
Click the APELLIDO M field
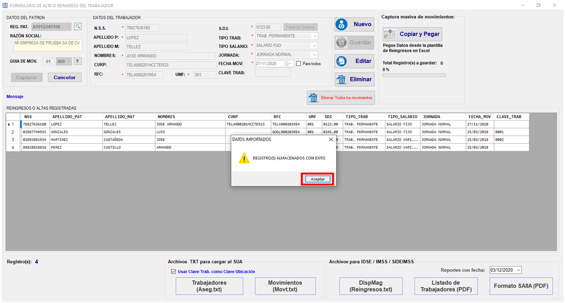pyautogui.click(x=156, y=47)
